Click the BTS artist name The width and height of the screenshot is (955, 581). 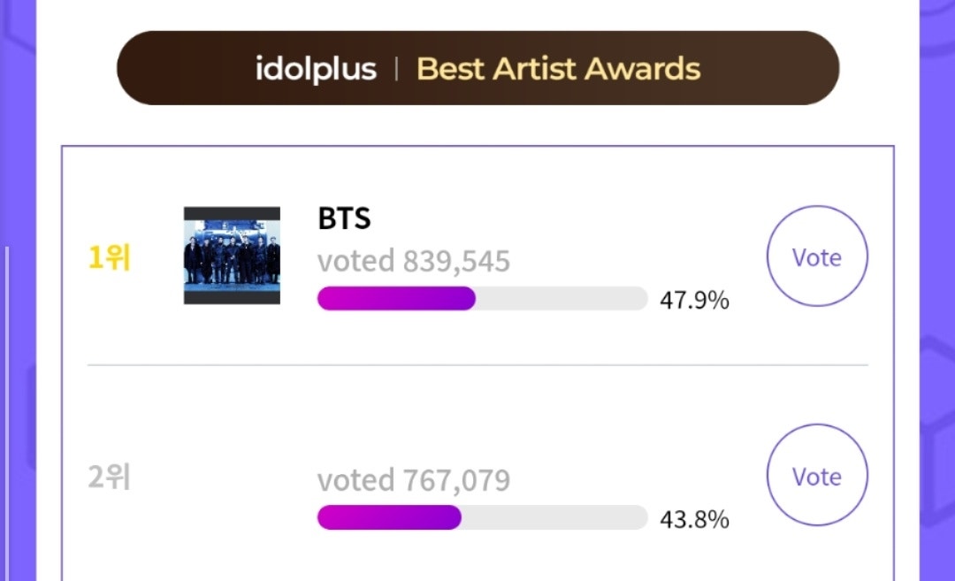tap(344, 218)
